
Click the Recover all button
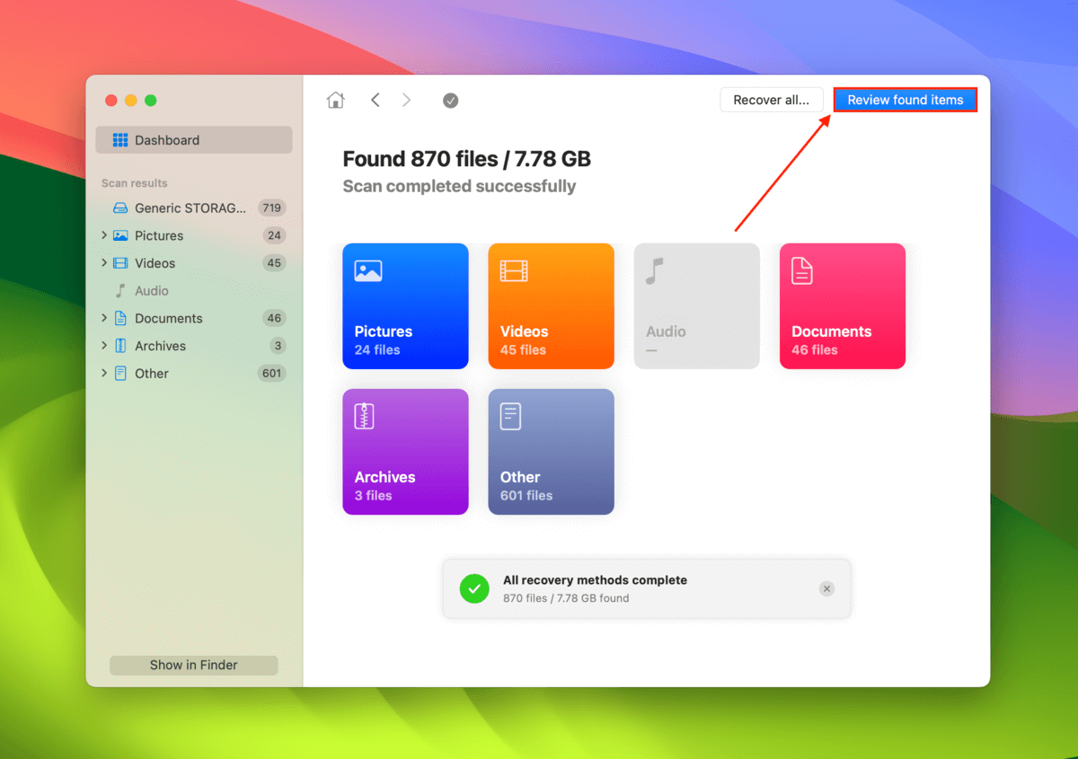pyautogui.click(x=771, y=100)
